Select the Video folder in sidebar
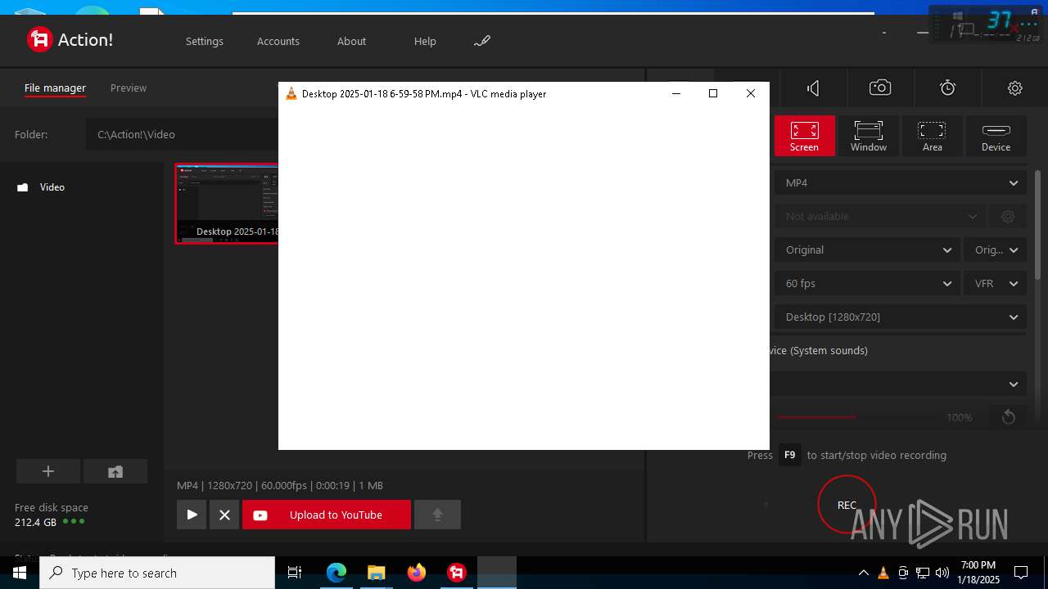Screen dimensions: 1048x589 coord(52,187)
